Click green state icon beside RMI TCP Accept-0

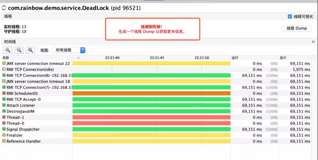click(4, 99)
